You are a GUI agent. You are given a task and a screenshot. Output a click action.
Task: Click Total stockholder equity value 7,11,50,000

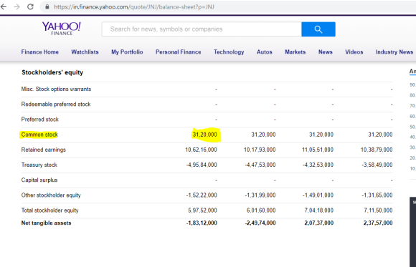coord(378,210)
